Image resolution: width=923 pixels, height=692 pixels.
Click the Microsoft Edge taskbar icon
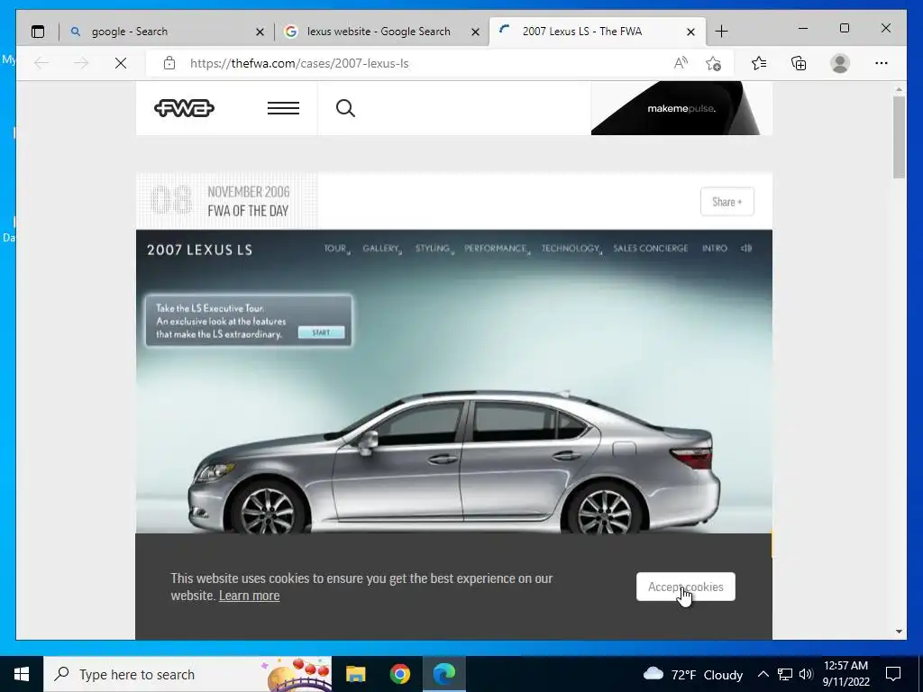[x=444, y=674]
